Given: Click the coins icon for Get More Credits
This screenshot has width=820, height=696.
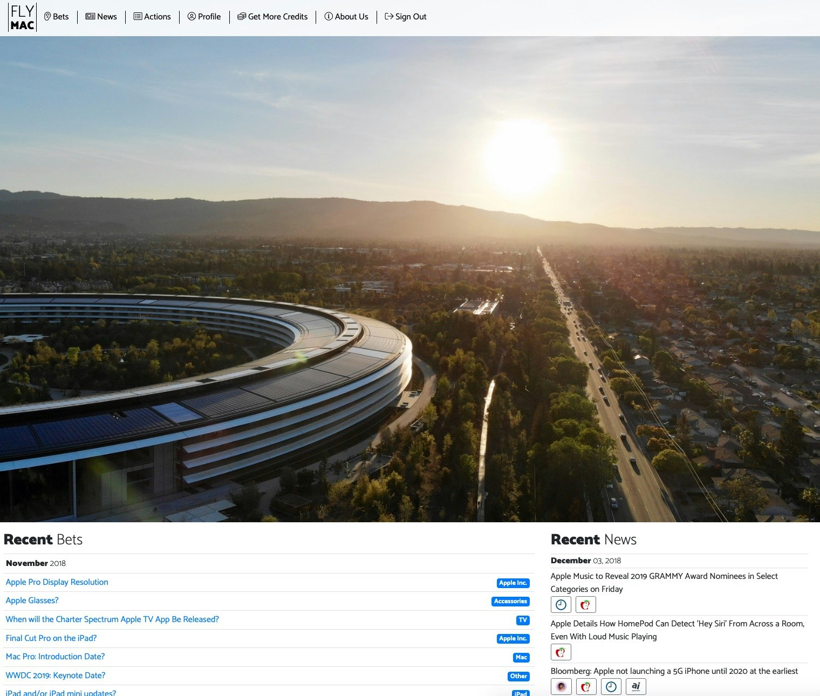Looking at the screenshot, I should pyautogui.click(x=241, y=16).
